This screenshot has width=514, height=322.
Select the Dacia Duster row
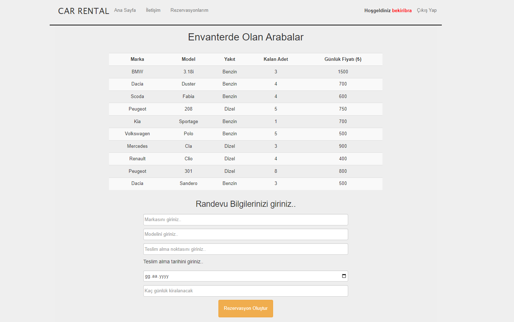(x=246, y=84)
